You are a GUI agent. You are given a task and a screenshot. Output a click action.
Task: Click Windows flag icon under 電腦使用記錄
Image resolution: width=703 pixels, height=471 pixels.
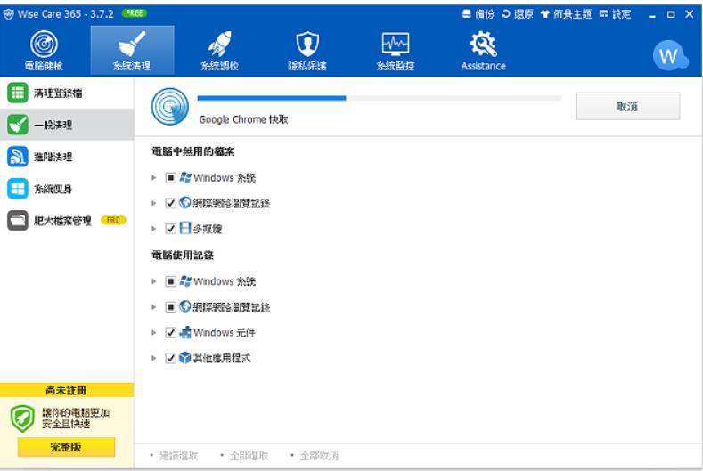185,281
